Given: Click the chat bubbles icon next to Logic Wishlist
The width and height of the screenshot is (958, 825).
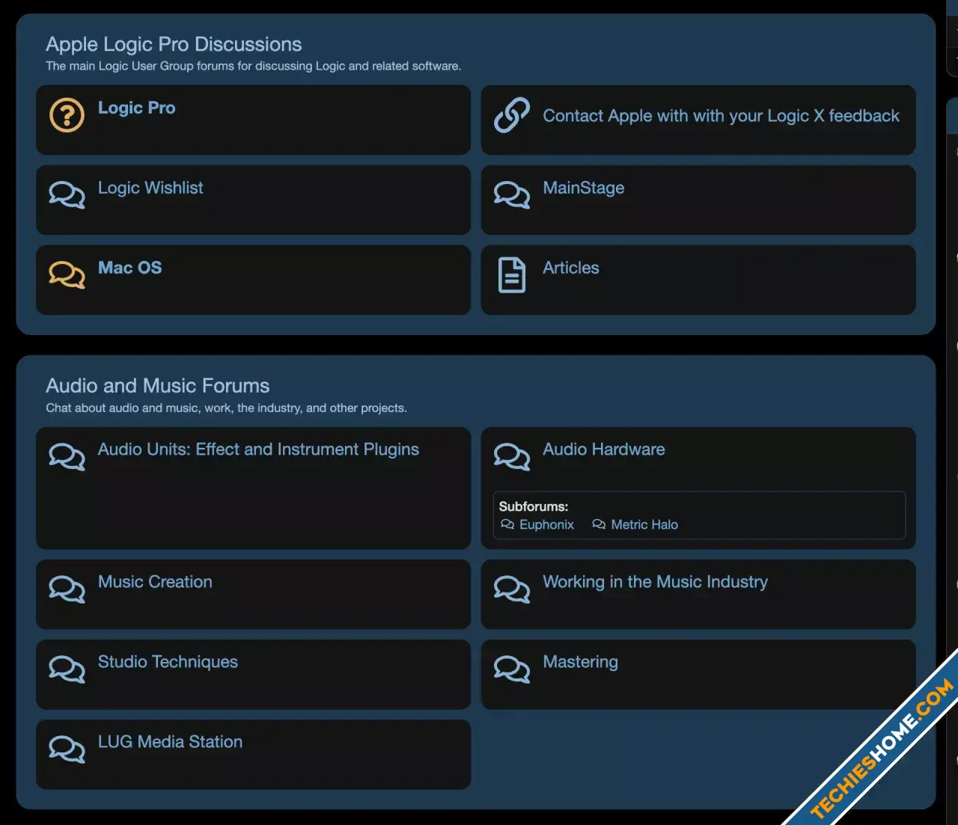Looking at the screenshot, I should tap(67, 195).
